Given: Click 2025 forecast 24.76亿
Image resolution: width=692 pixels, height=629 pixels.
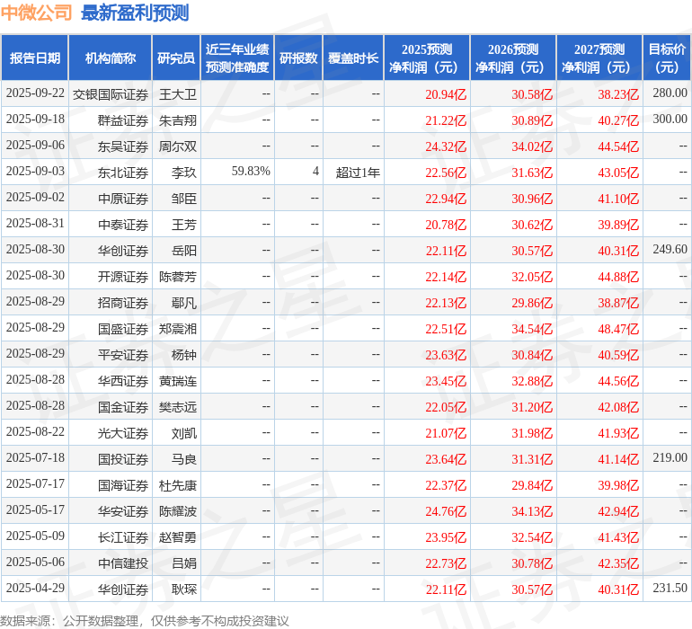Looking at the screenshot, I should tap(446, 510).
